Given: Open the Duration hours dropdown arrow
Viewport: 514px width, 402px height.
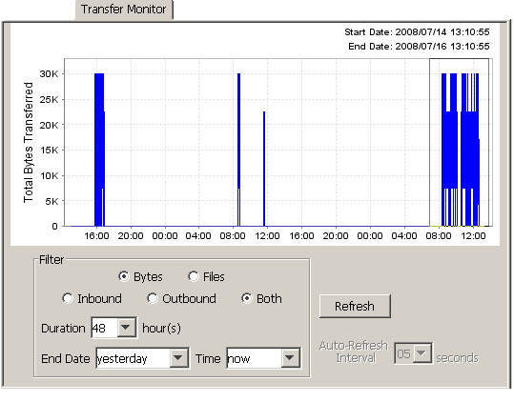Looking at the screenshot, I should pos(127,327).
